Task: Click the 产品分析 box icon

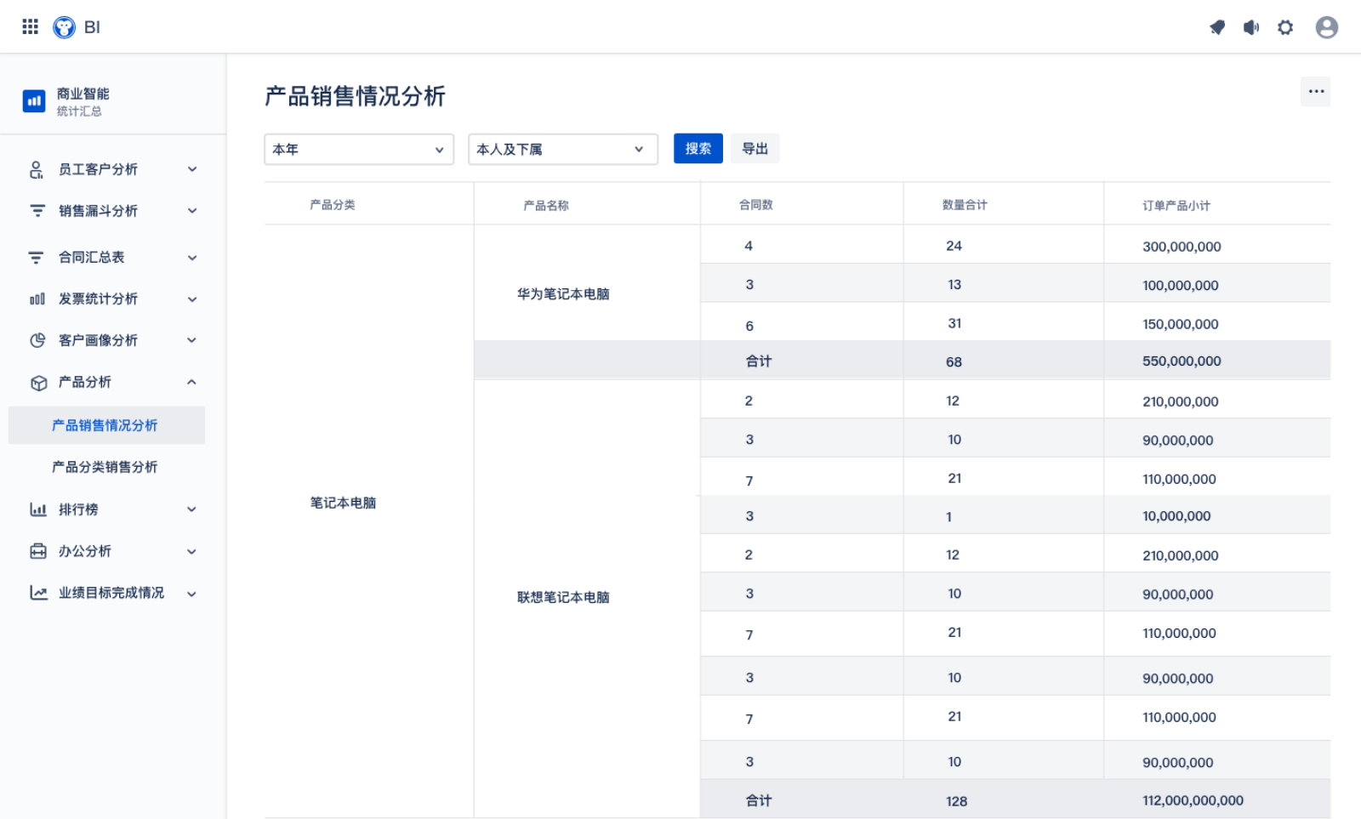Action: [x=38, y=383]
